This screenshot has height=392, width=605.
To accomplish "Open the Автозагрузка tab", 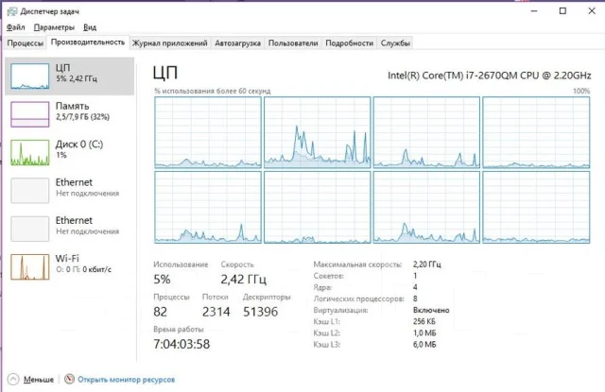I will pos(237,43).
